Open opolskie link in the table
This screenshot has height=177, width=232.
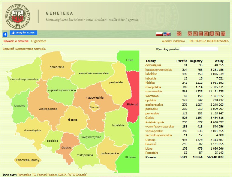[151, 100]
